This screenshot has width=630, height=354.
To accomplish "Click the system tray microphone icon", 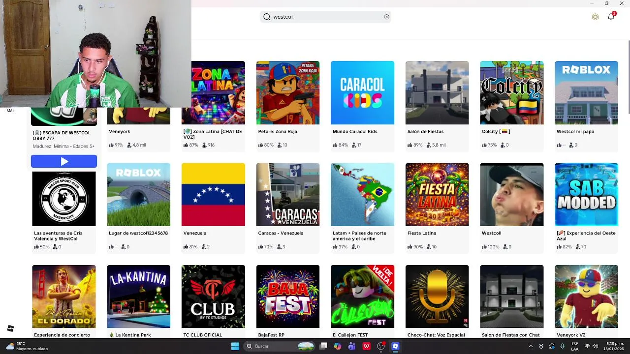I will click(x=562, y=346).
